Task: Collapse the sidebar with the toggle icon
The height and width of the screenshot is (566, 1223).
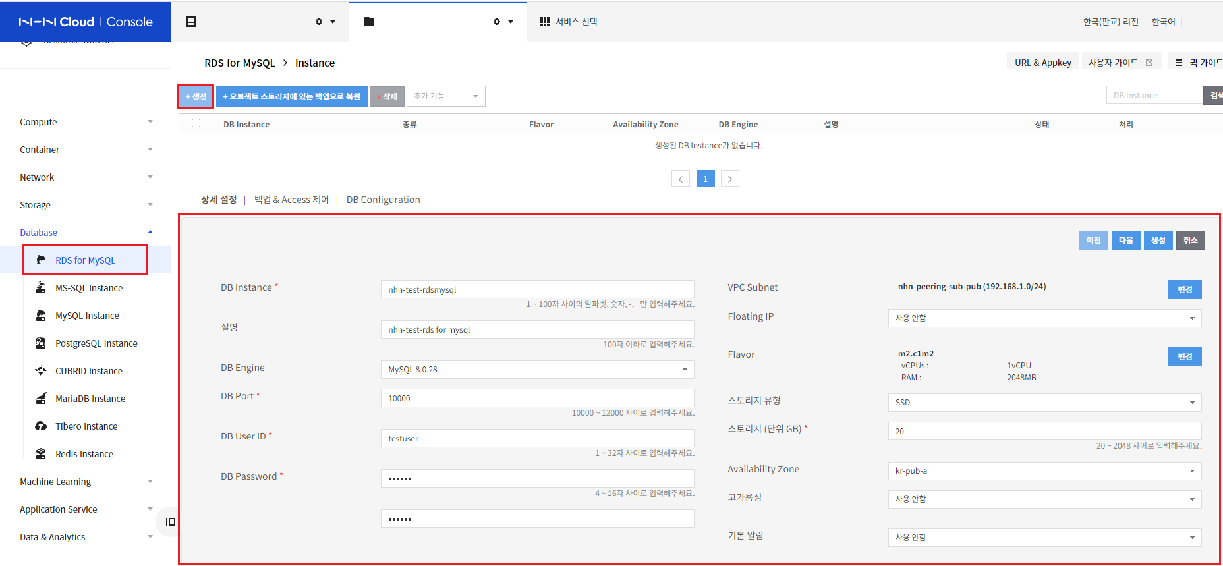Action: [x=171, y=522]
